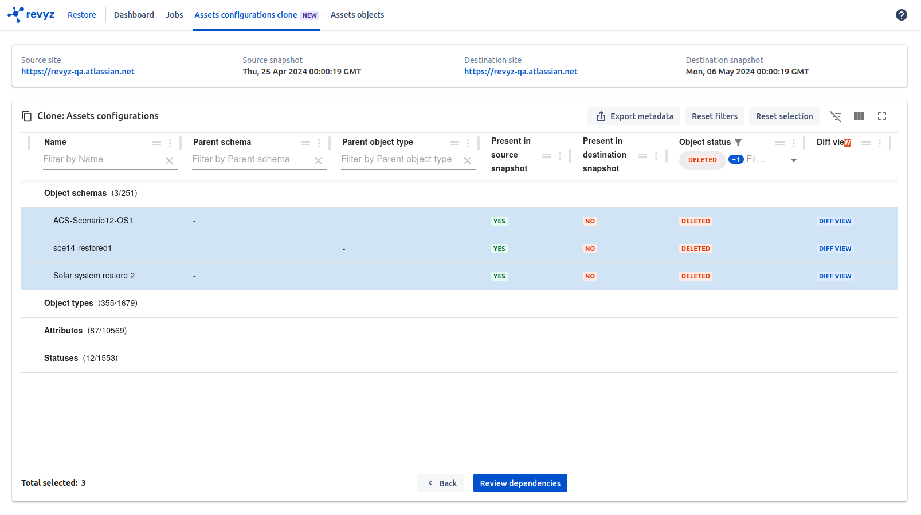Click the Object status filter funnel icon
Screen dimensions: 921x515
pyautogui.click(x=738, y=143)
